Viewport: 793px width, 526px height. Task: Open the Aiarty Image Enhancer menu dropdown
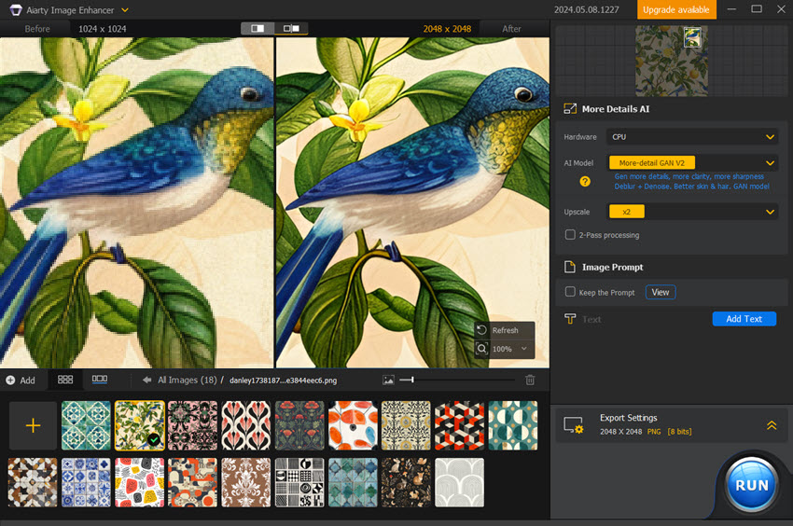click(x=125, y=10)
